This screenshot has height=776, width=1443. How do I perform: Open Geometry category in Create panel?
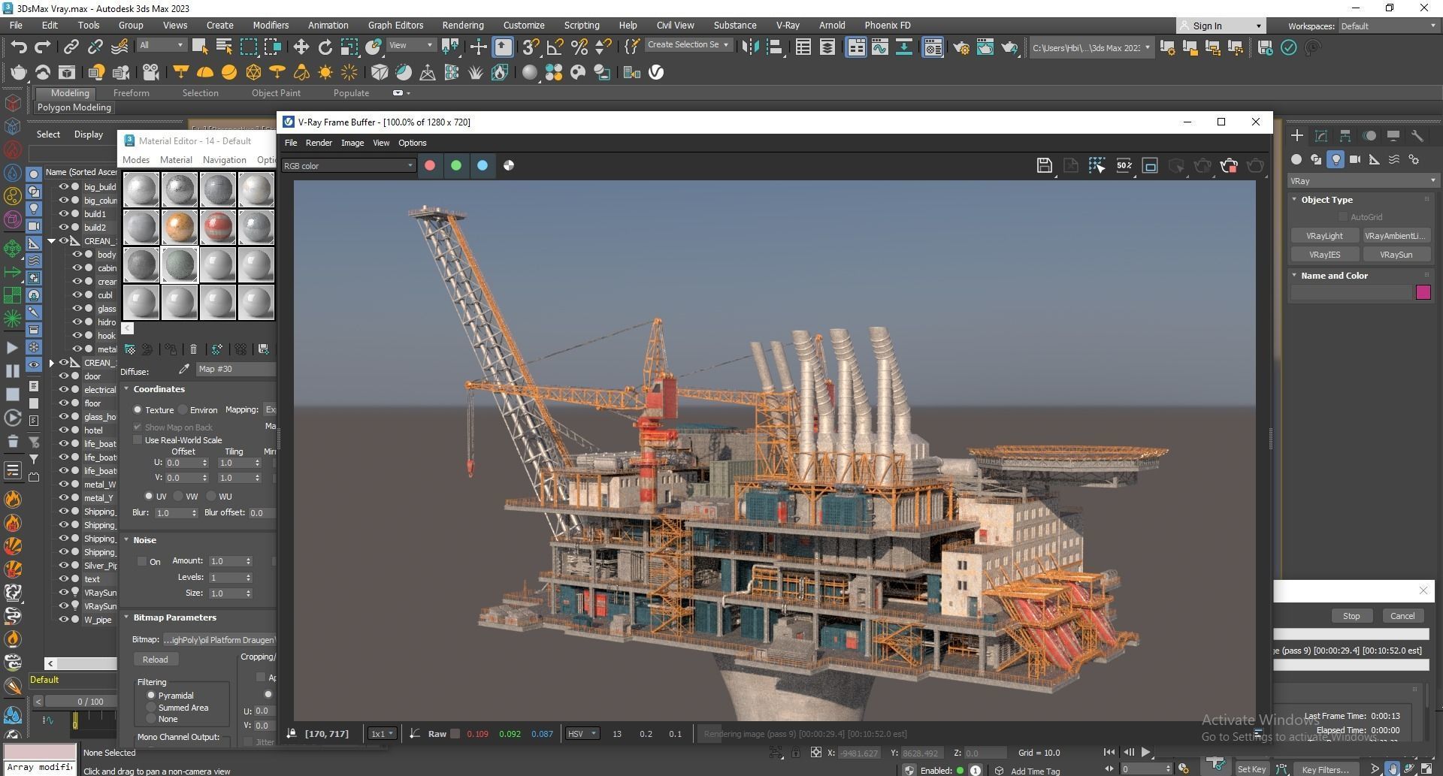click(1296, 159)
